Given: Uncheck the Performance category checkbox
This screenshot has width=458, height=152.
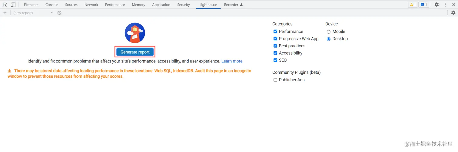Looking at the screenshot, I should [x=275, y=32].
